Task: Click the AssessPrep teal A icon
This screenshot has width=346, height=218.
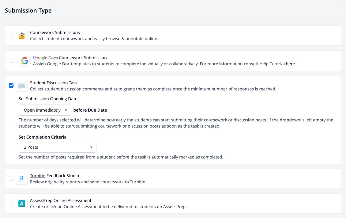Action: pos(22,204)
